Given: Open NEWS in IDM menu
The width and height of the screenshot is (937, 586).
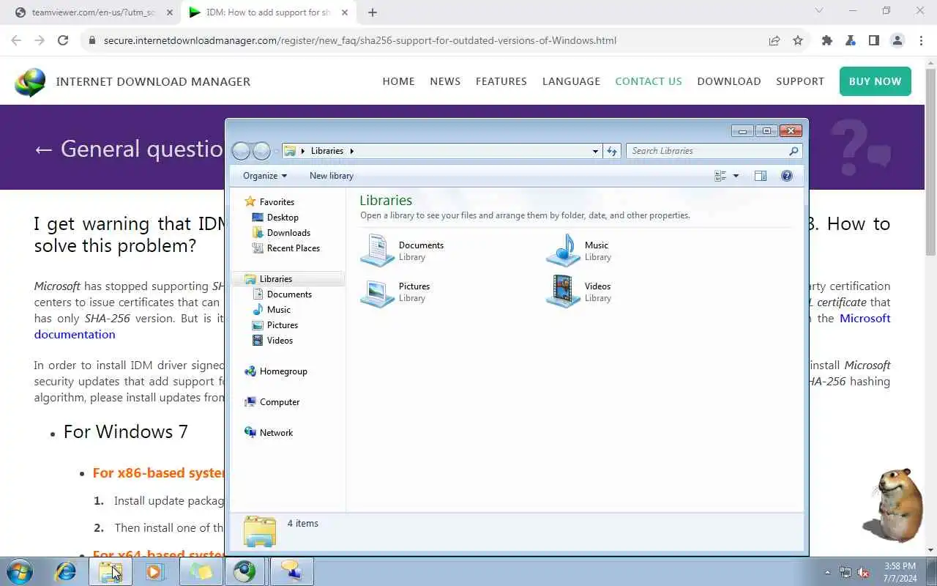Looking at the screenshot, I should coord(445,81).
